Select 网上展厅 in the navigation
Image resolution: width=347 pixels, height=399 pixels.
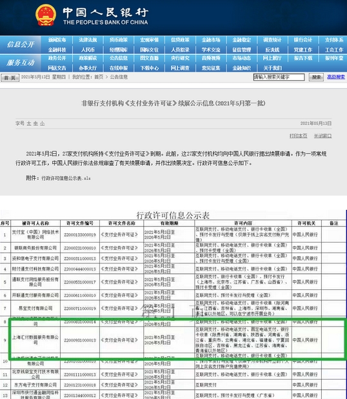point(272,58)
